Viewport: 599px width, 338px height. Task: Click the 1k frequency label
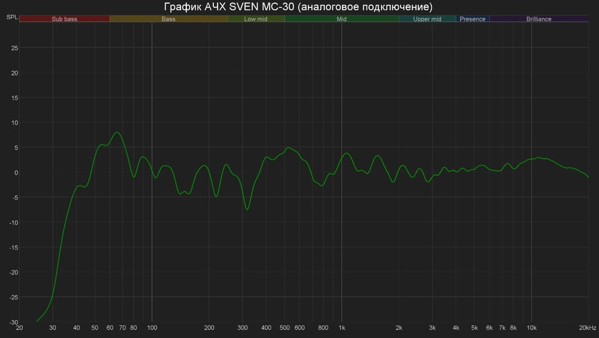[342, 328]
